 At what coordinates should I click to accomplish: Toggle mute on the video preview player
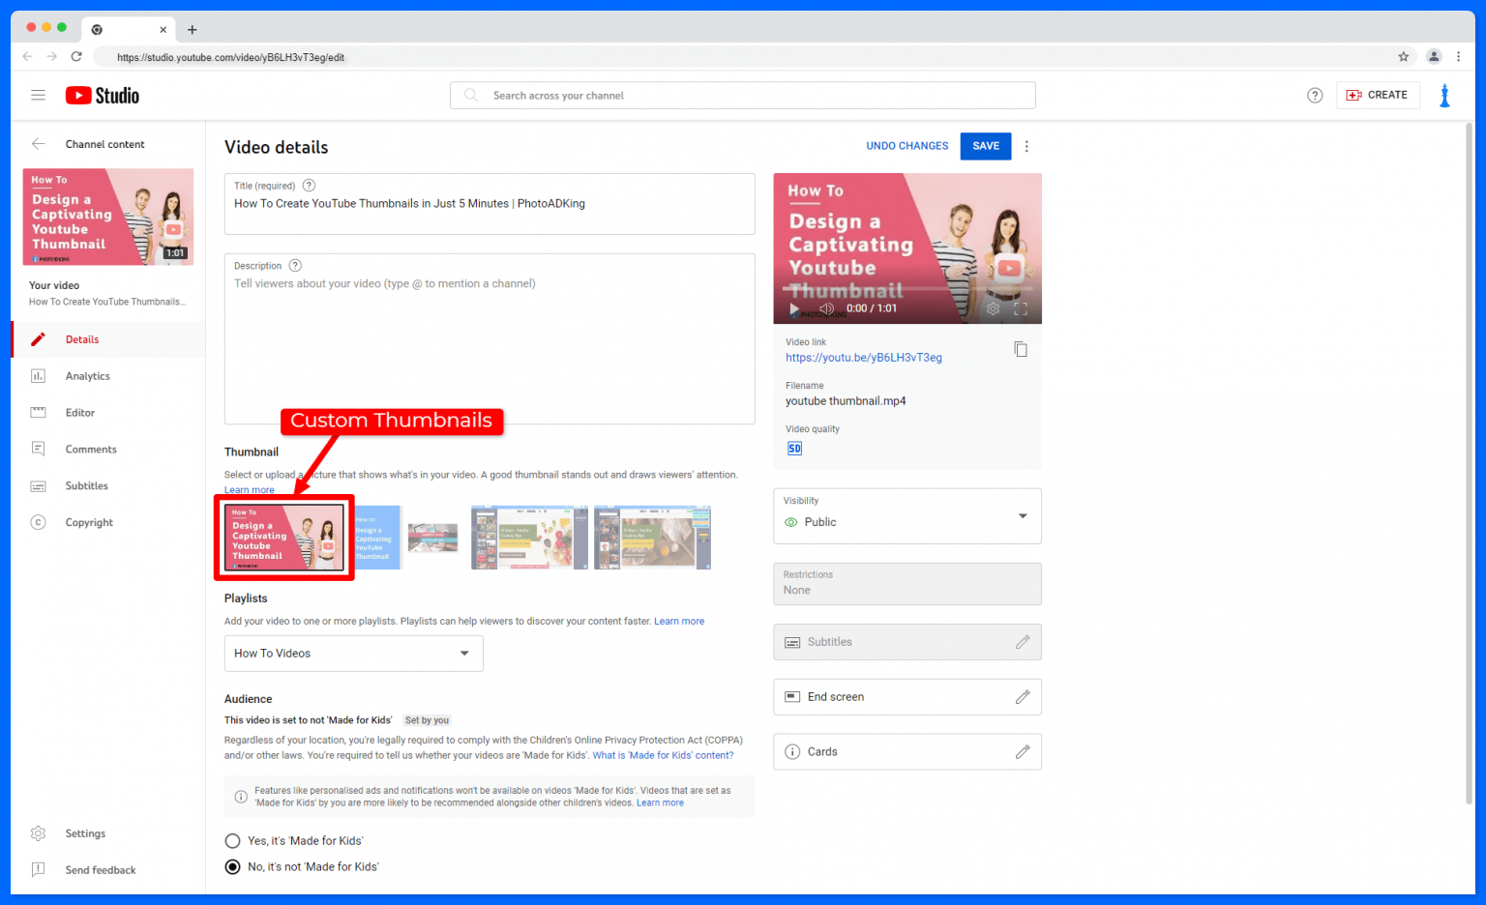pos(826,308)
